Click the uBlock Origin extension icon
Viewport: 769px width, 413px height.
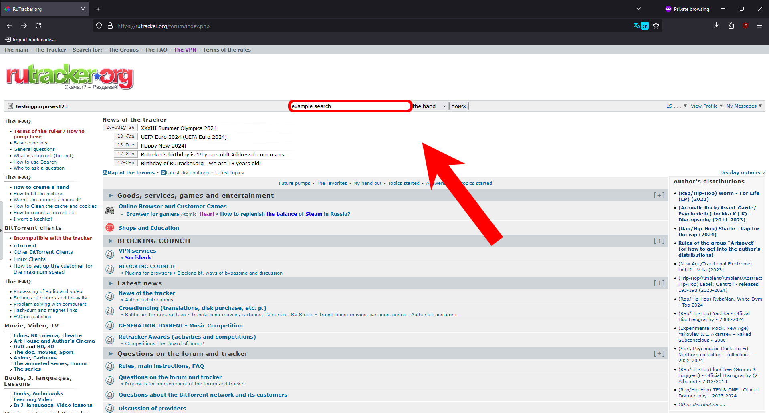tap(745, 26)
